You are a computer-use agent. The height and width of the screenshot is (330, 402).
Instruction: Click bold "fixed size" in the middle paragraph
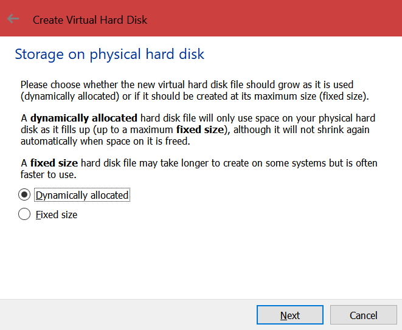pos(198,129)
